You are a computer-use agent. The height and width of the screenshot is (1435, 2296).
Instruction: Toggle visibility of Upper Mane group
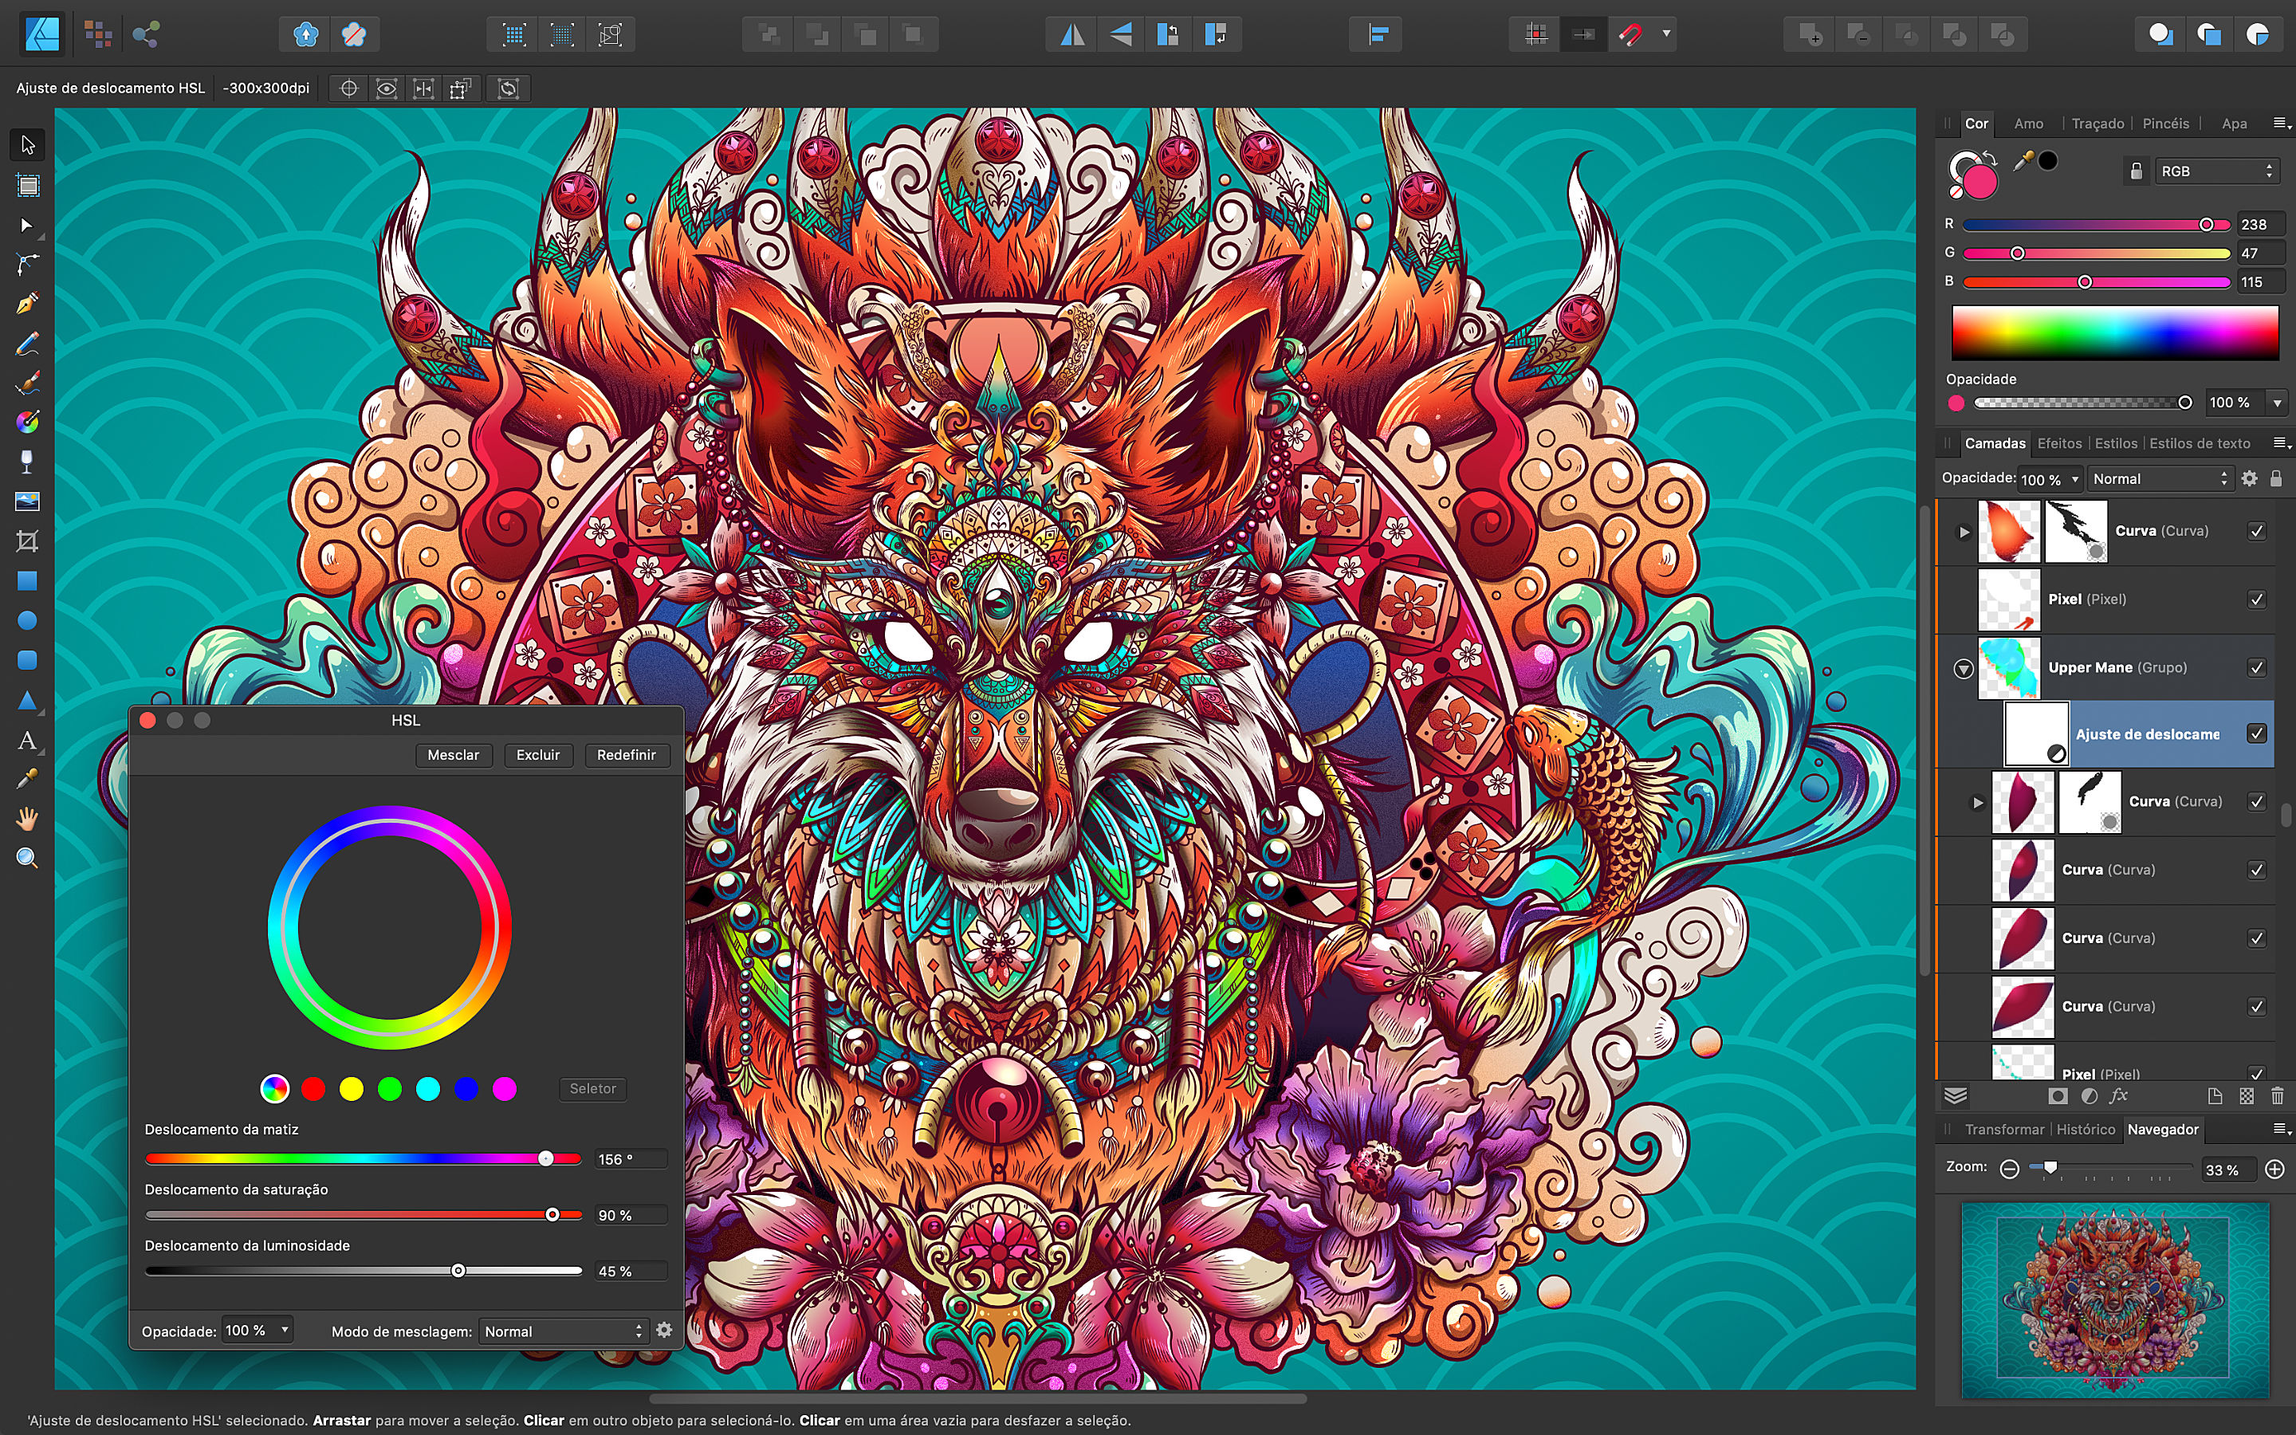click(2258, 666)
